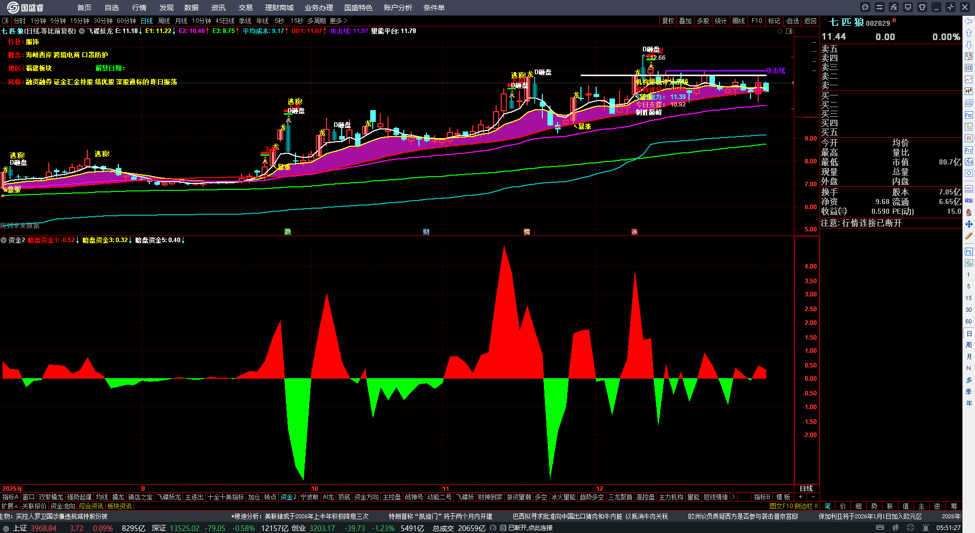Open the checked quote list sidebar icon
This screenshot has height=533, width=975.
click(x=969, y=56)
